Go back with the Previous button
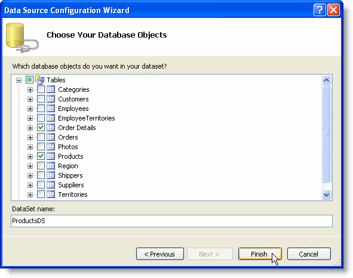Image resolution: width=353 pixels, height=278 pixels. tap(160, 254)
